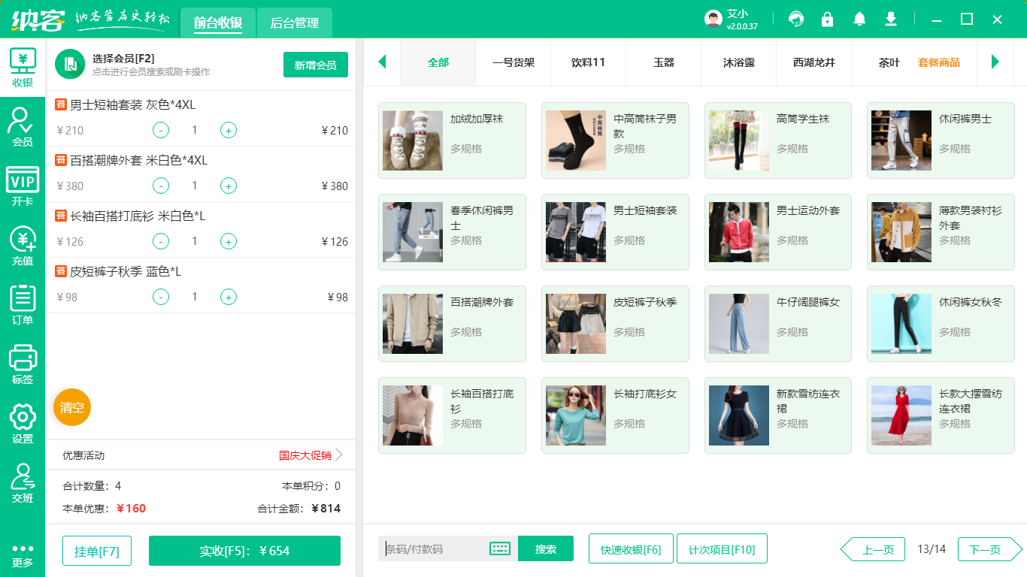
Task: Select the 牛仔阔腿裤女 product card
Action: pyautogui.click(x=778, y=324)
